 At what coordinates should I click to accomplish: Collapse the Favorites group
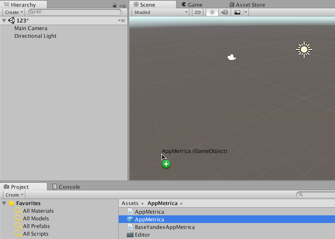(4, 203)
